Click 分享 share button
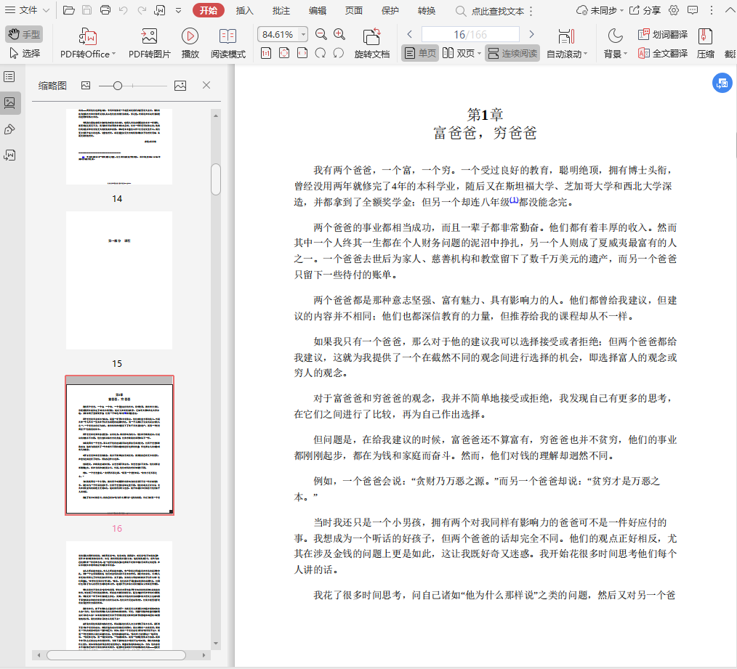 (x=645, y=10)
